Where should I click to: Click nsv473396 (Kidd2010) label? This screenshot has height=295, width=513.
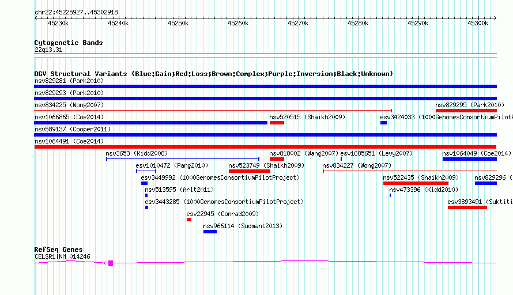[x=424, y=190]
